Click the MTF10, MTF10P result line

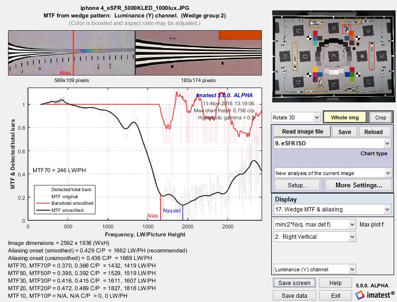[68, 296]
